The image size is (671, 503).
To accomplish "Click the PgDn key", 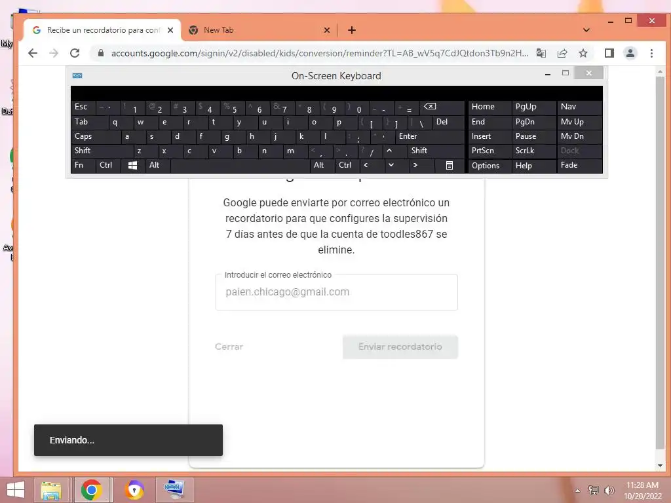I will 533,122.
